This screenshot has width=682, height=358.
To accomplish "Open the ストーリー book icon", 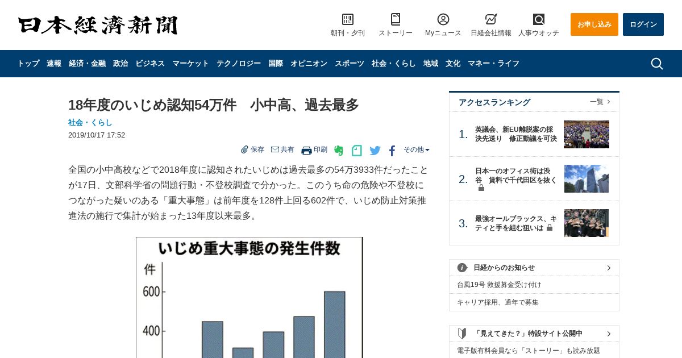I will tap(396, 19).
